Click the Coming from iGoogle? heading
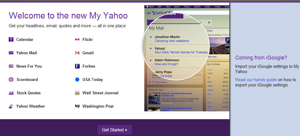The image size is (300, 136). [x=261, y=58]
